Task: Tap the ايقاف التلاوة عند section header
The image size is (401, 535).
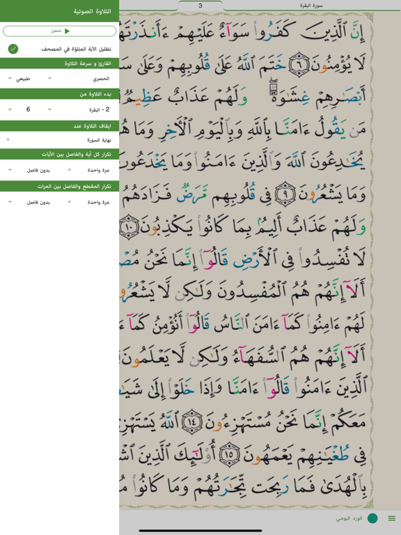Action: [60, 126]
